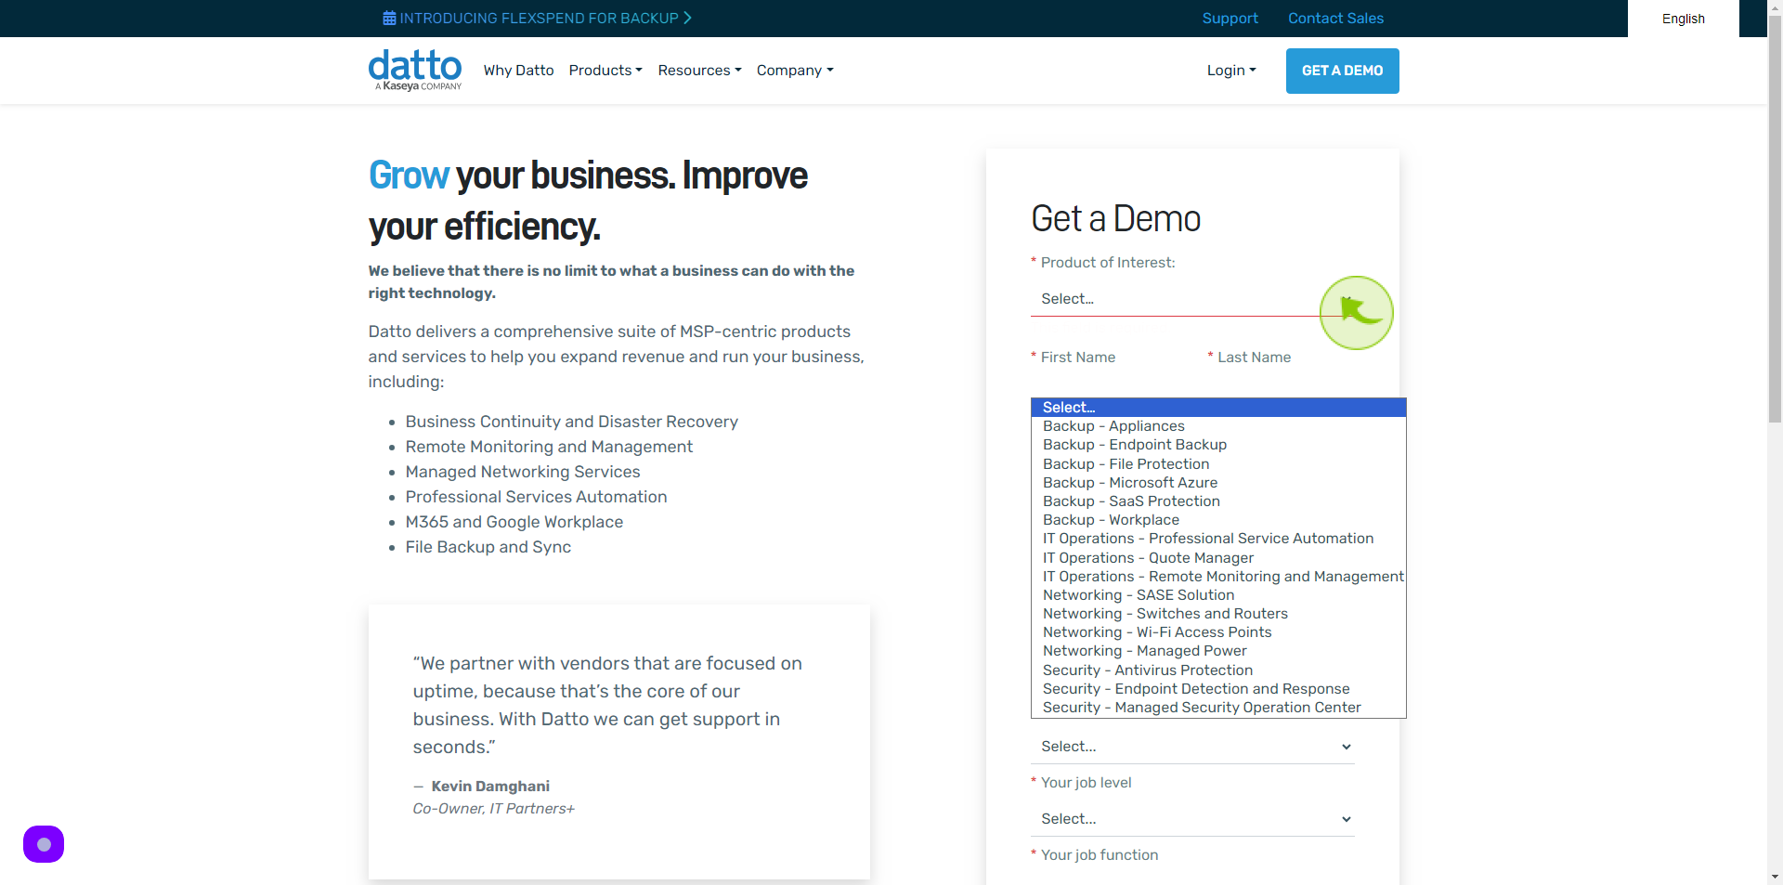This screenshot has width=1783, height=885.
Task: Click the Business Continuity and Disaster Recovery bullet
Action: coord(571,422)
